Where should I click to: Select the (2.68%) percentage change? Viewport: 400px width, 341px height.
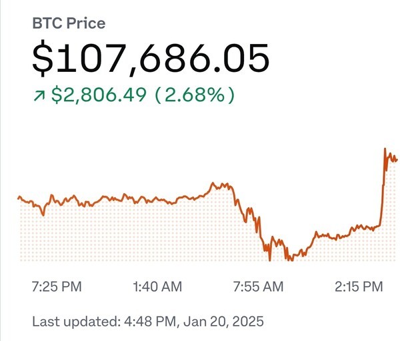pos(195,95)
